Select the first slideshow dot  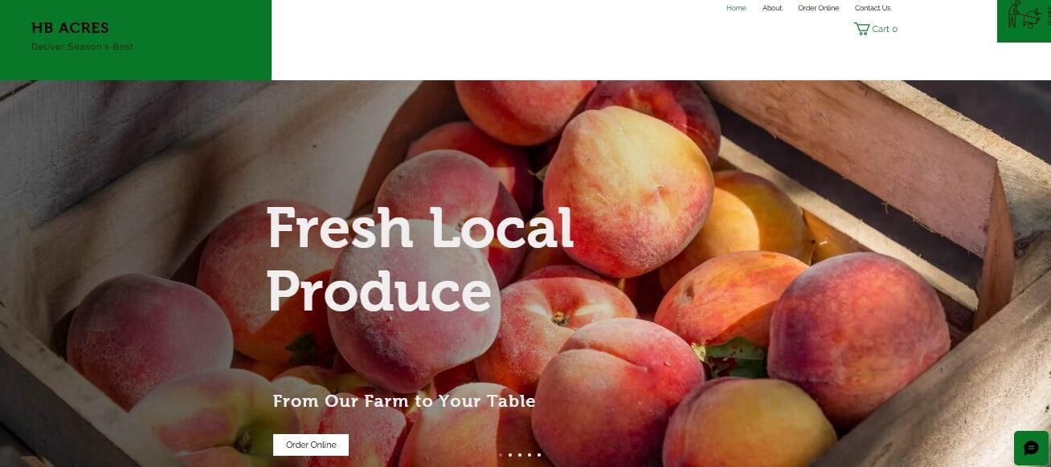(x=501, y=455)
